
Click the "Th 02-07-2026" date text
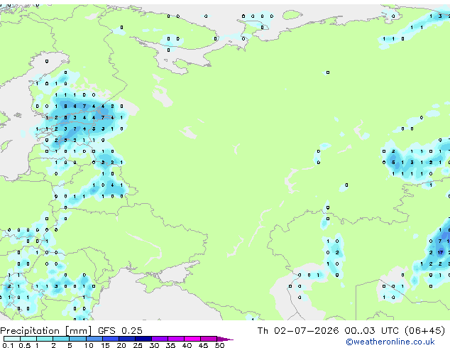(298, 331)
